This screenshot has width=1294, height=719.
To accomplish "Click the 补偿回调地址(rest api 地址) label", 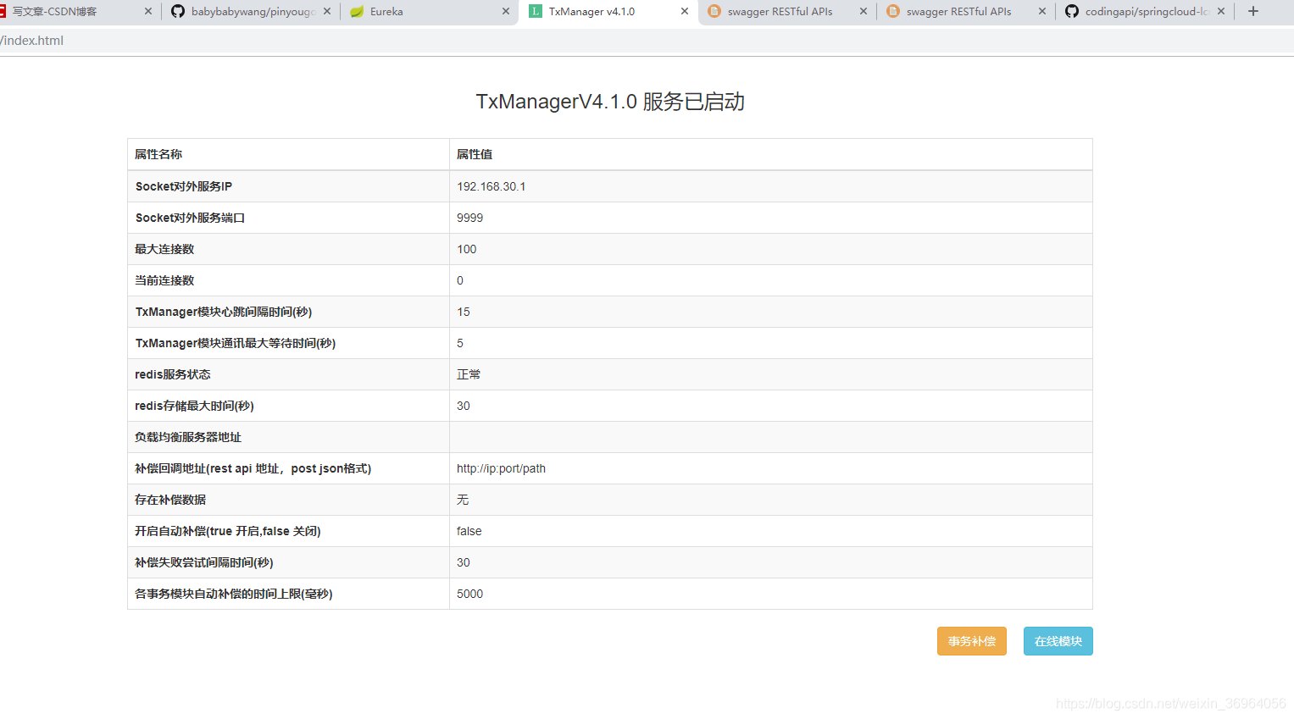I will pyautogui.click(x=253, y=468).
